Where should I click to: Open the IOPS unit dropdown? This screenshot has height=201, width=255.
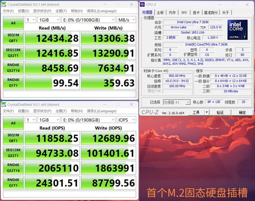(126, 120)
